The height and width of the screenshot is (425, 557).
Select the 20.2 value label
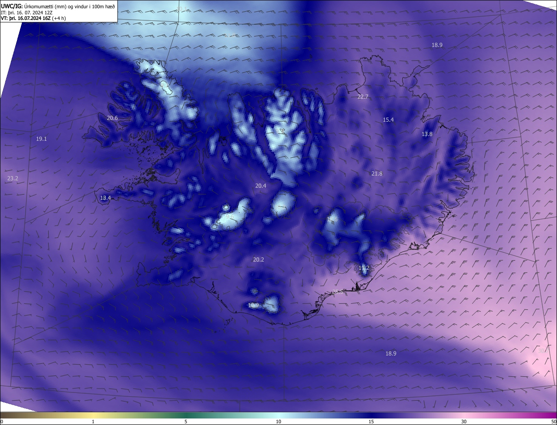[258, 260]
